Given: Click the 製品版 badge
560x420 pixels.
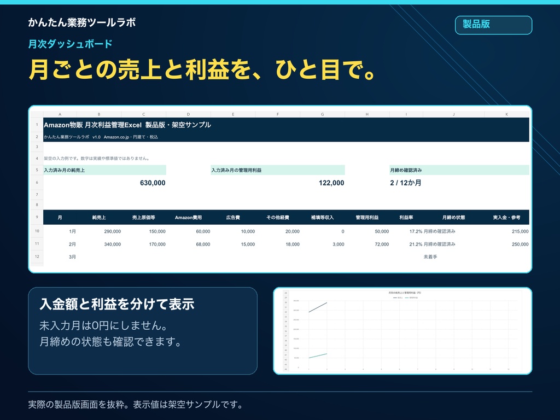Looking at the screenshot, I should pyautogui.click(x=493, y=25).
